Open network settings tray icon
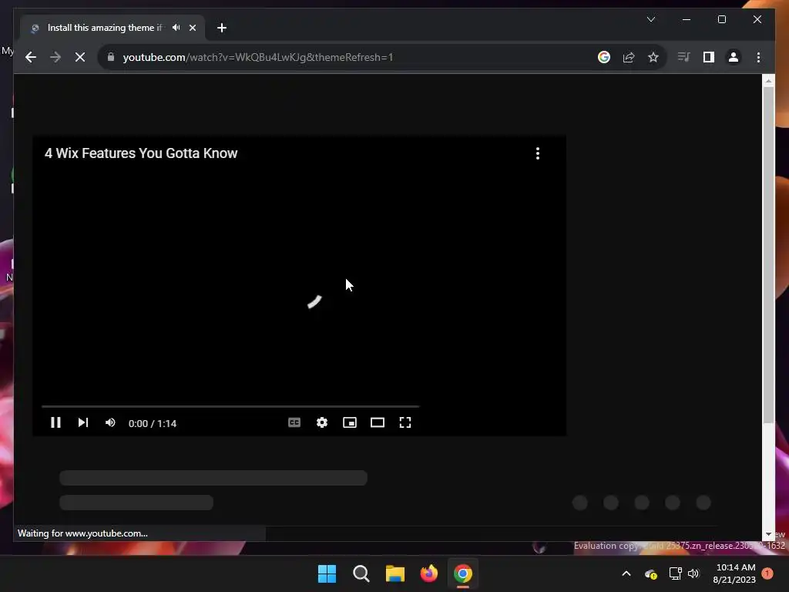The image size is (789, 592). tap(675, 573)
